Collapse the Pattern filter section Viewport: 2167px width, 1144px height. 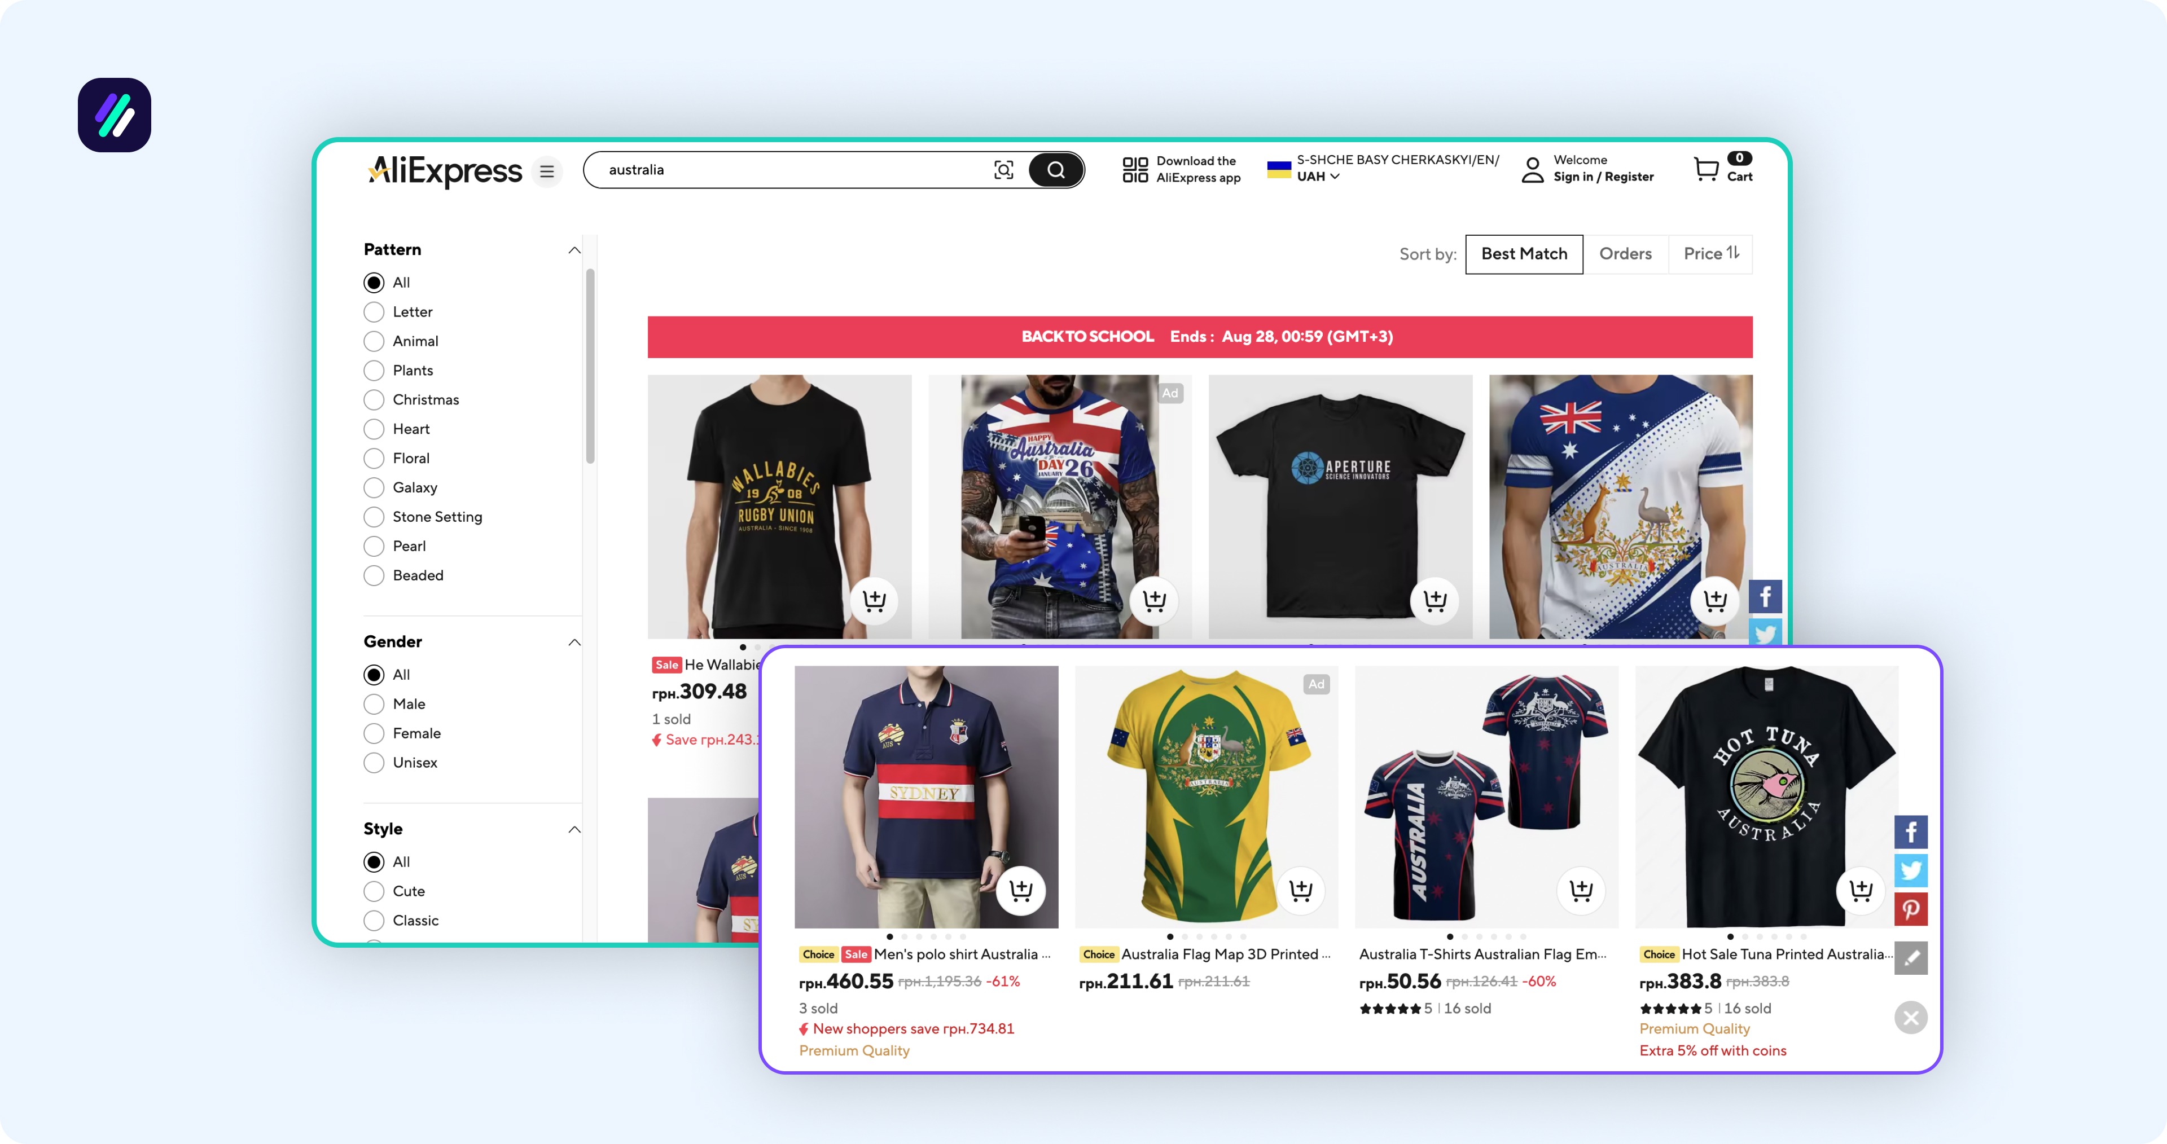574,250
